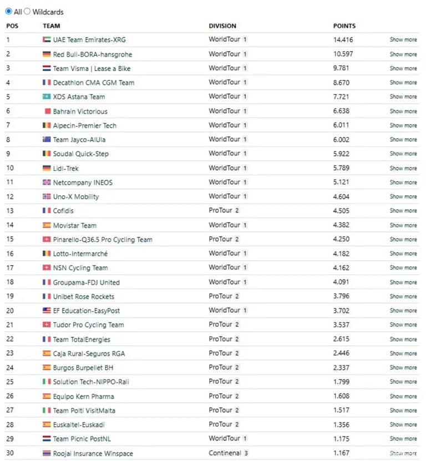426x461 pixels.
Task: Click the Belgian flag beside Lotto-Intermarché
Action: [47, 254]
